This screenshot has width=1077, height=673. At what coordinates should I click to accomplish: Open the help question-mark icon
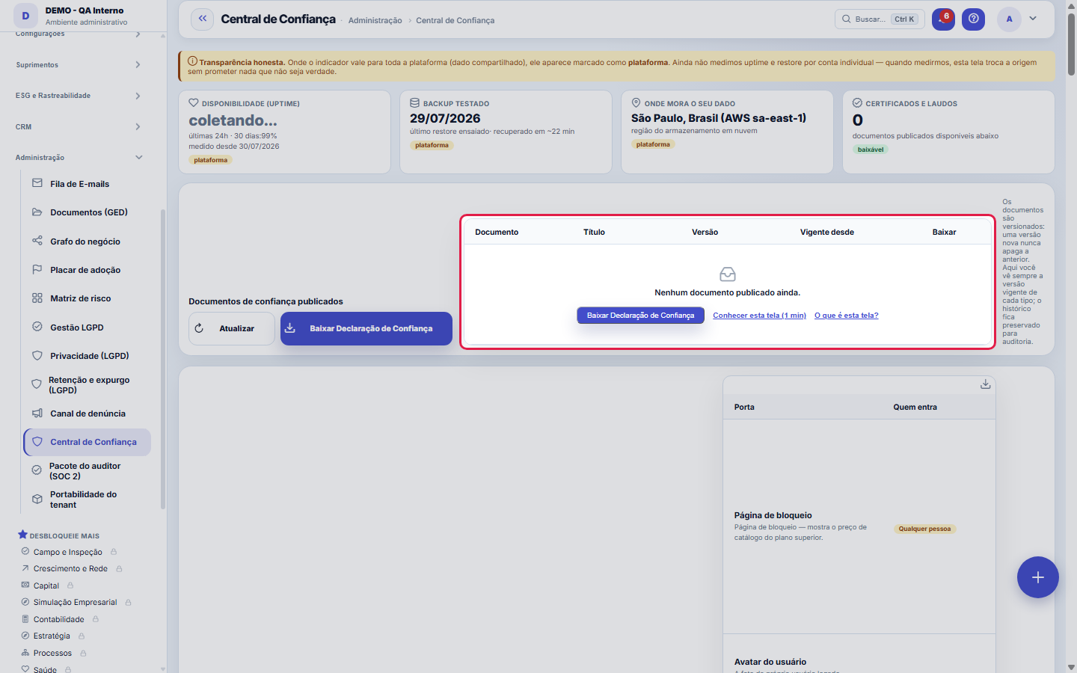(x=973, y=19)
